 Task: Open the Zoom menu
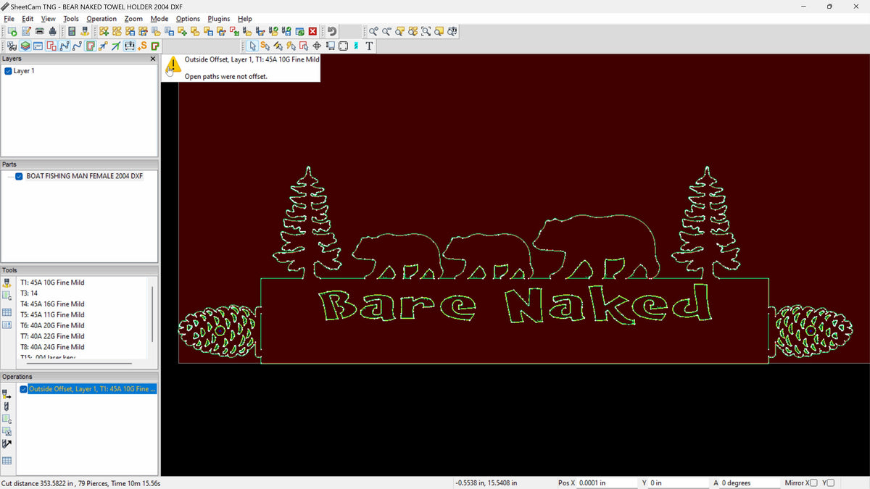(133, 19)
